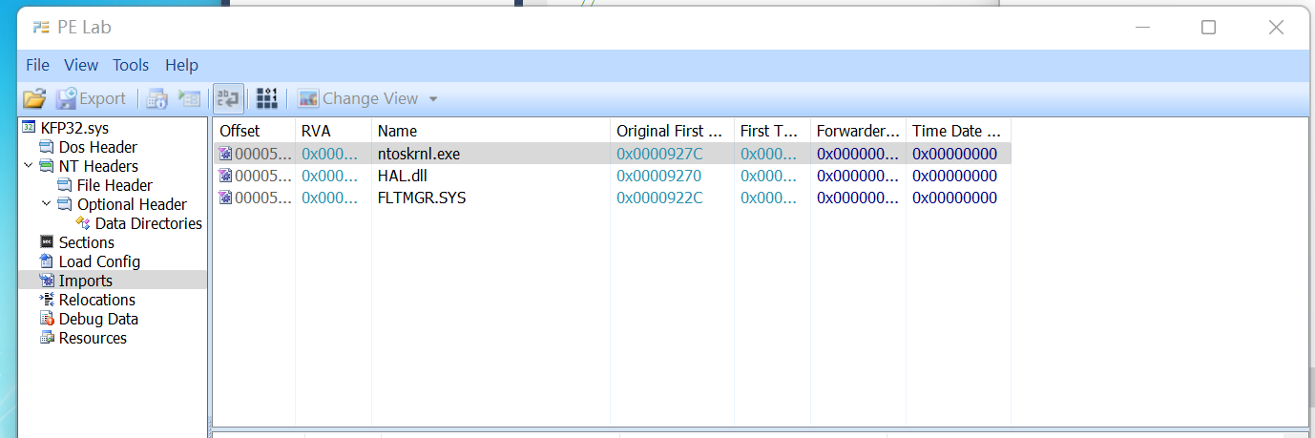Click the Export toolbar button
Image resolution: width=1315 pixels, height=438 pixels.
pyautogui.click(x=91, y=98)
